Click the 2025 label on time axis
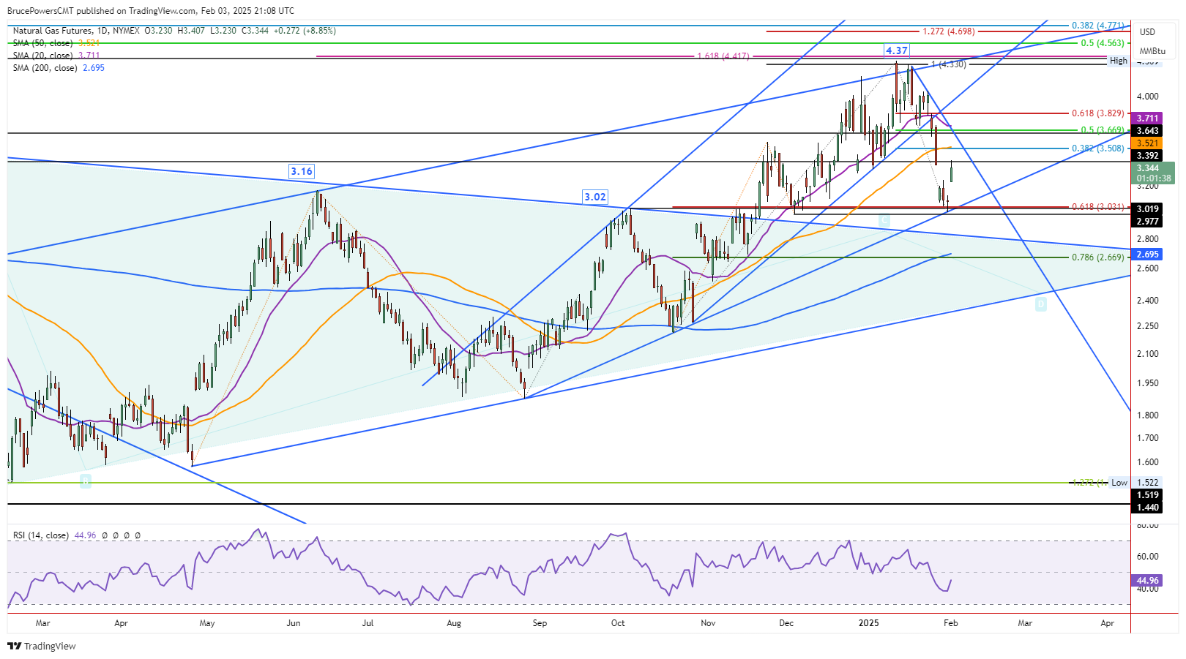 tap(869, 623)
